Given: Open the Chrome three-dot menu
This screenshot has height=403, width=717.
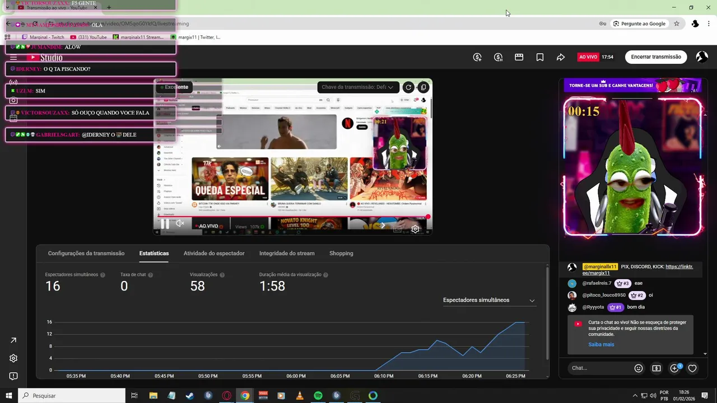Looking at the screenshot, I should click(x=710, y=24).
